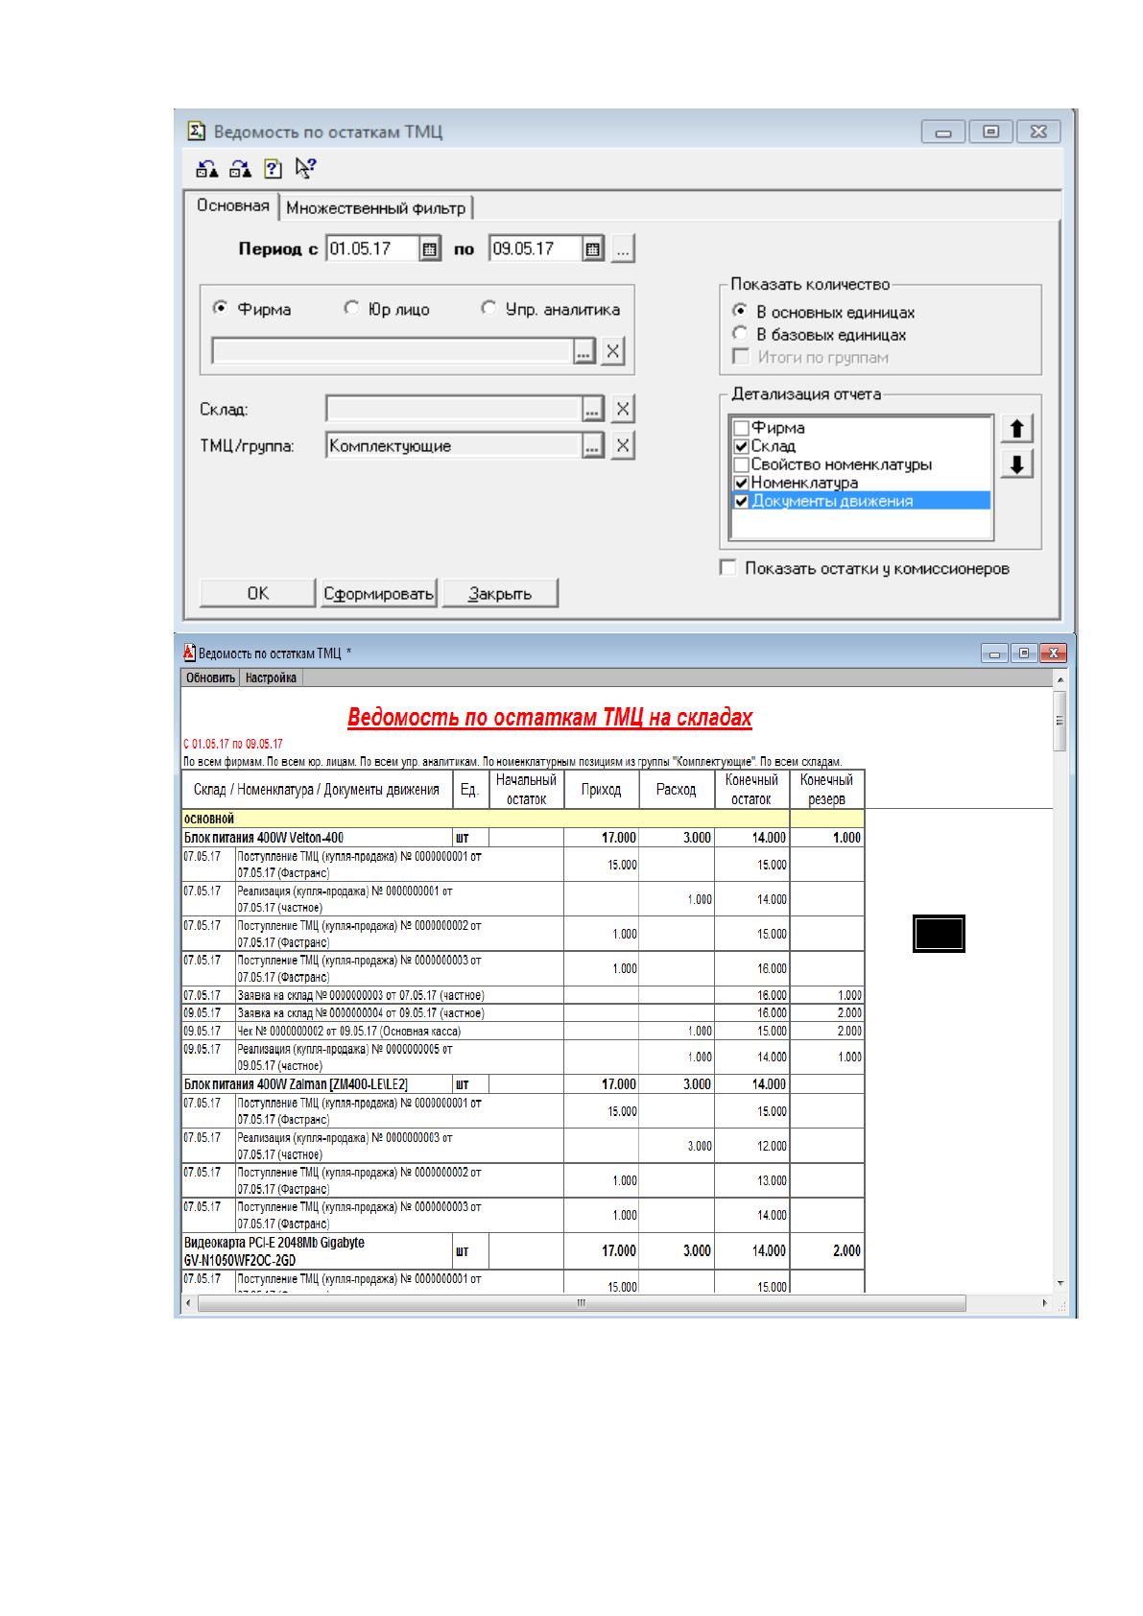Open calendar for period end date
Screen dimensions: 1143x1616
point(594,250)
